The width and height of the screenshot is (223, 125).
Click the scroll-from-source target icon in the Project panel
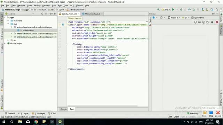coord(42,14)
